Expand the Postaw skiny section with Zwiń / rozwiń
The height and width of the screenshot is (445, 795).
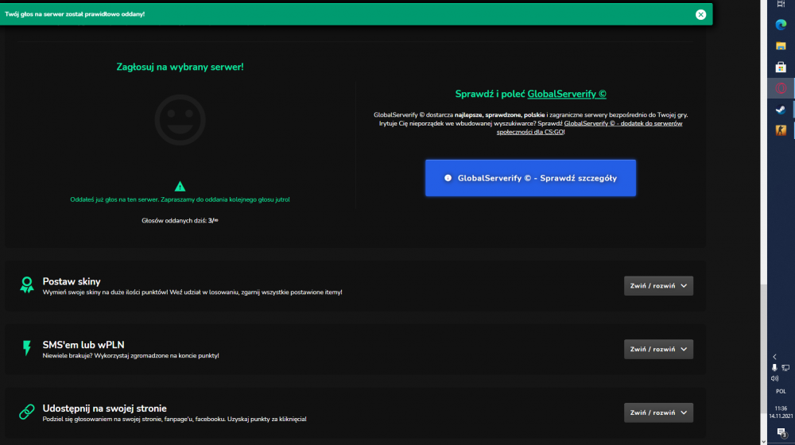click(658, 286)
